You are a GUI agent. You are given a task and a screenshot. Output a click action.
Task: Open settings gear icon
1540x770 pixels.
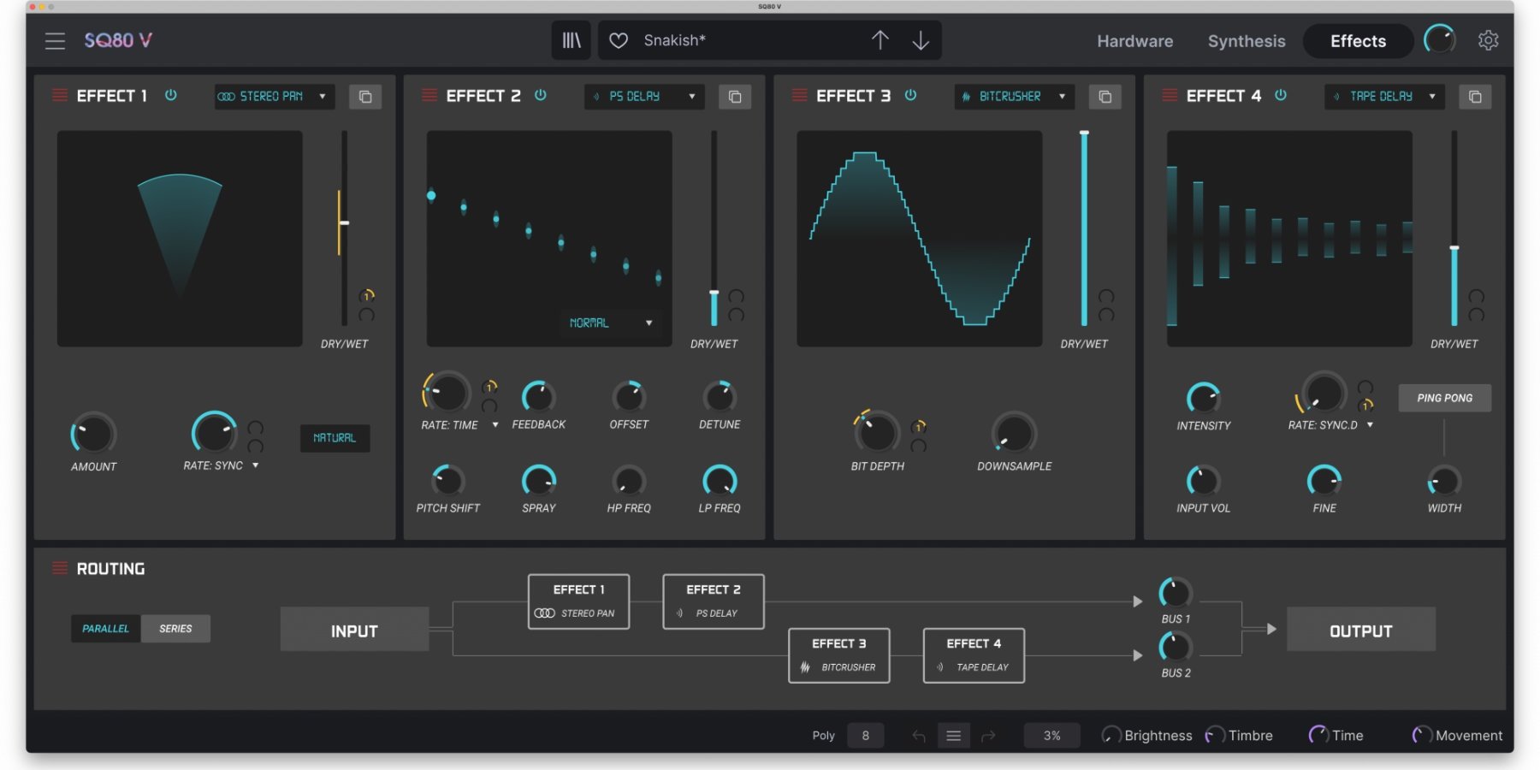tap(1488, 40)
